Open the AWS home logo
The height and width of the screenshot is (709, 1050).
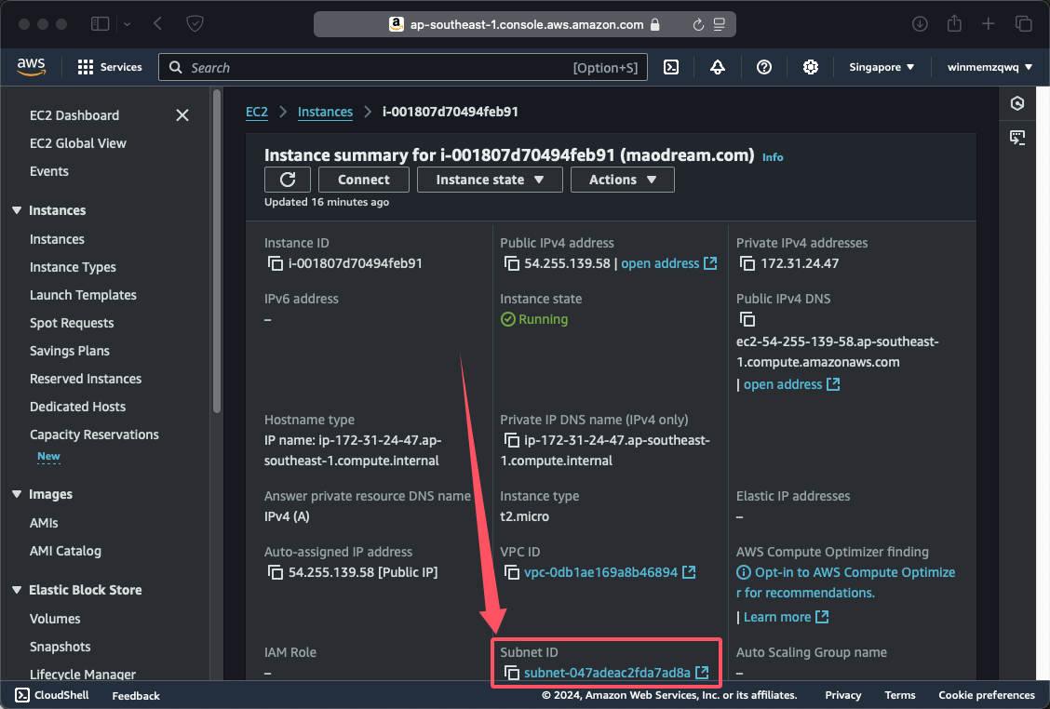[31, 67]
